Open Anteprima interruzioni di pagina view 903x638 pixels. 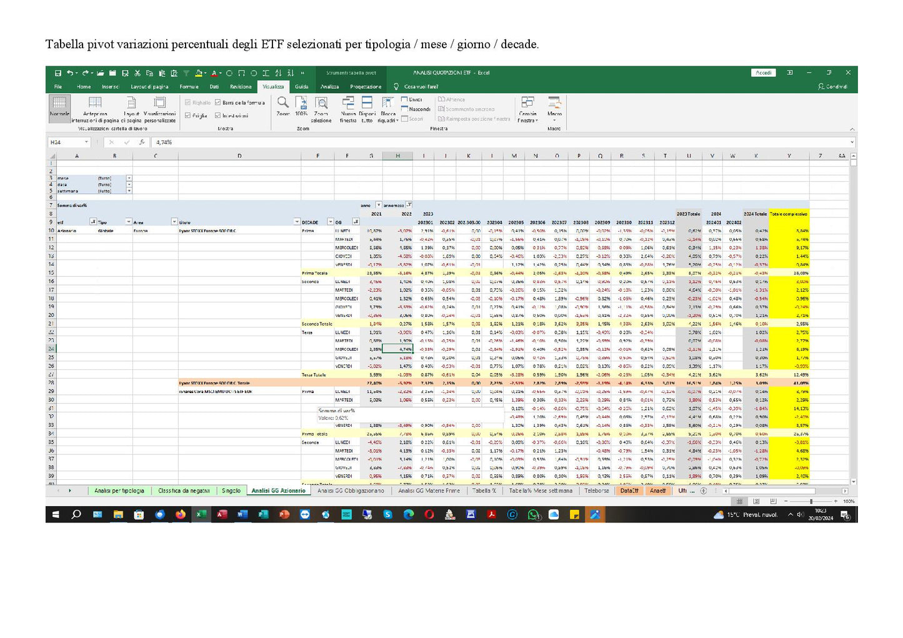point(95,109)
